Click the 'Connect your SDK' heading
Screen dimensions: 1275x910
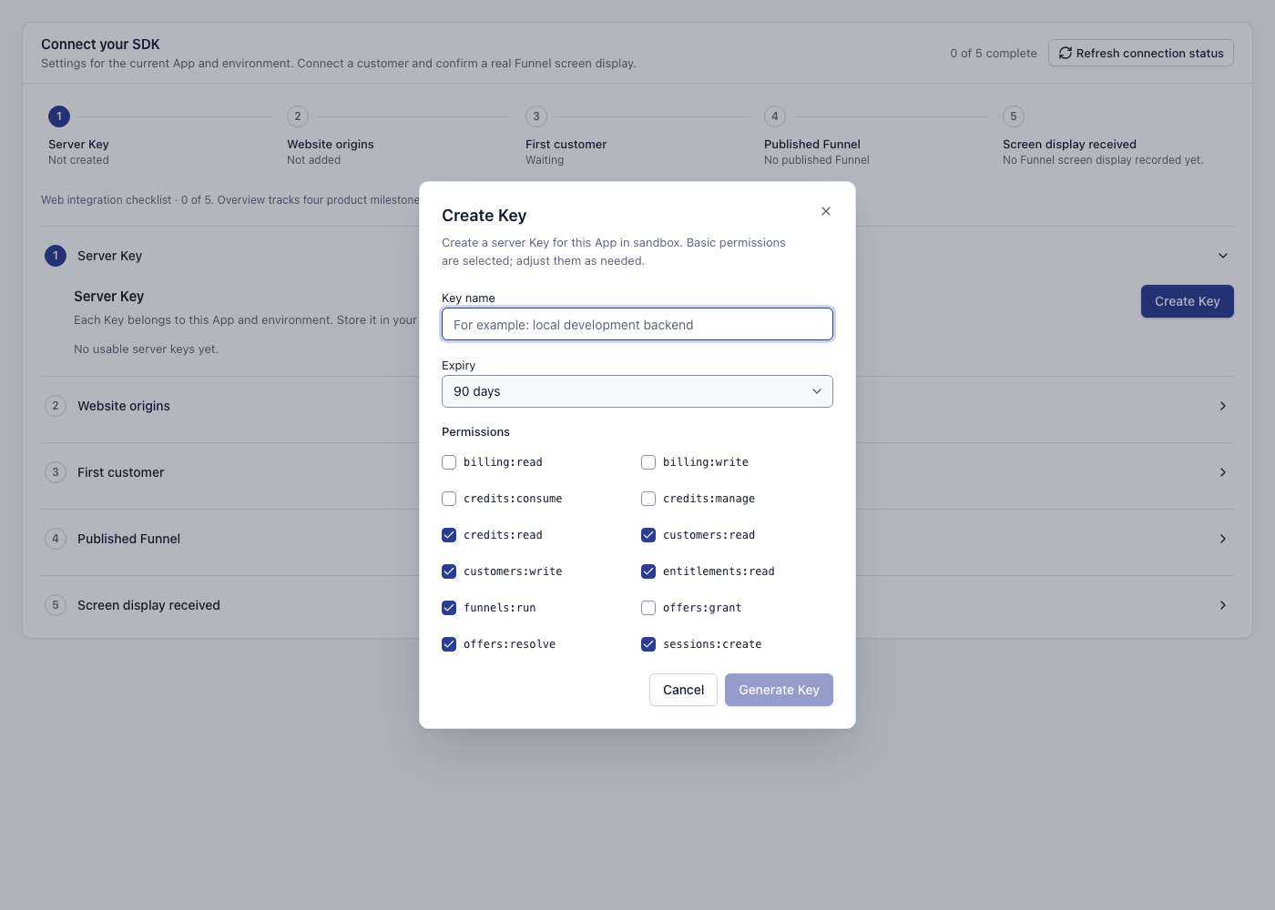pos(100,45)
